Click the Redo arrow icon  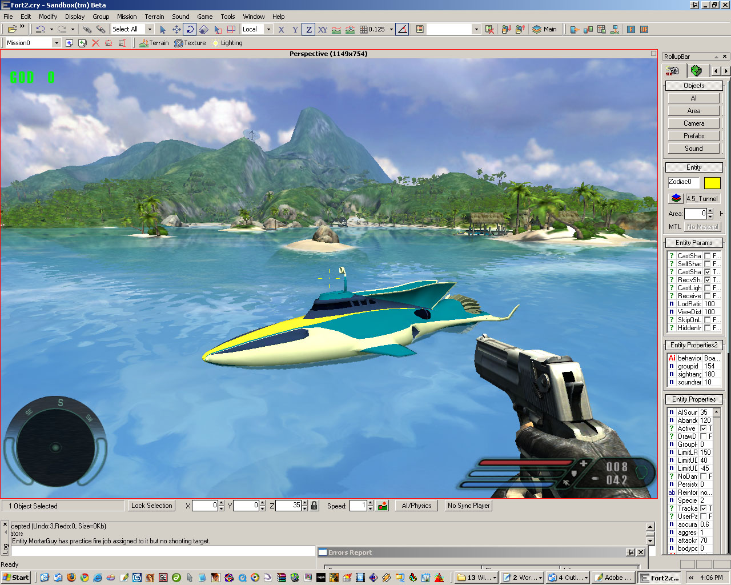[62, 29]
